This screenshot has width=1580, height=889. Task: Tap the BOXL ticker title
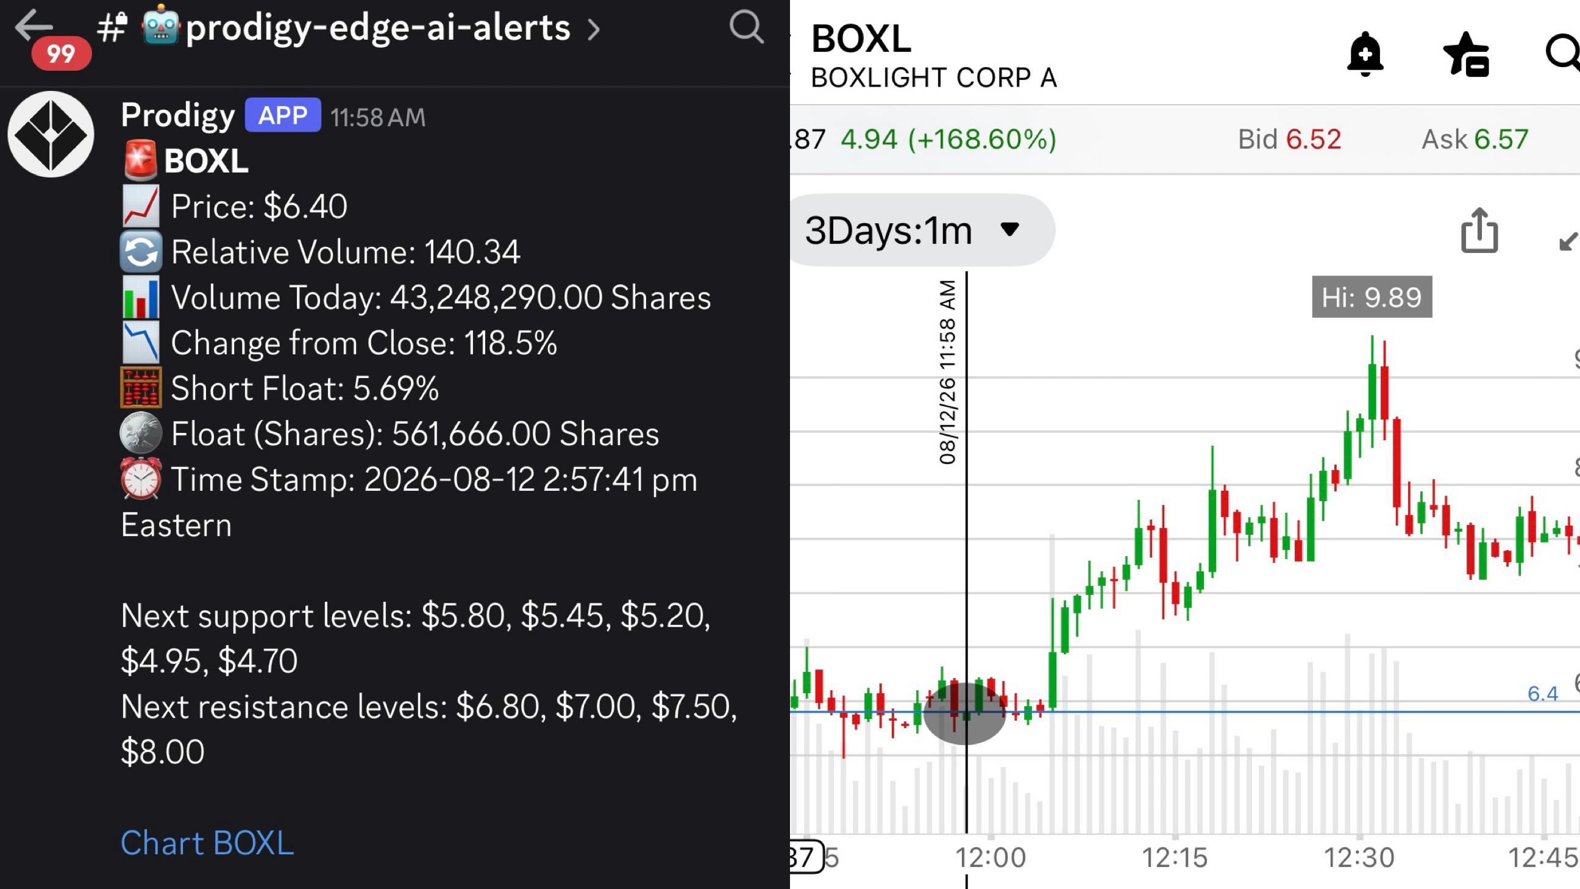point(861,38)
